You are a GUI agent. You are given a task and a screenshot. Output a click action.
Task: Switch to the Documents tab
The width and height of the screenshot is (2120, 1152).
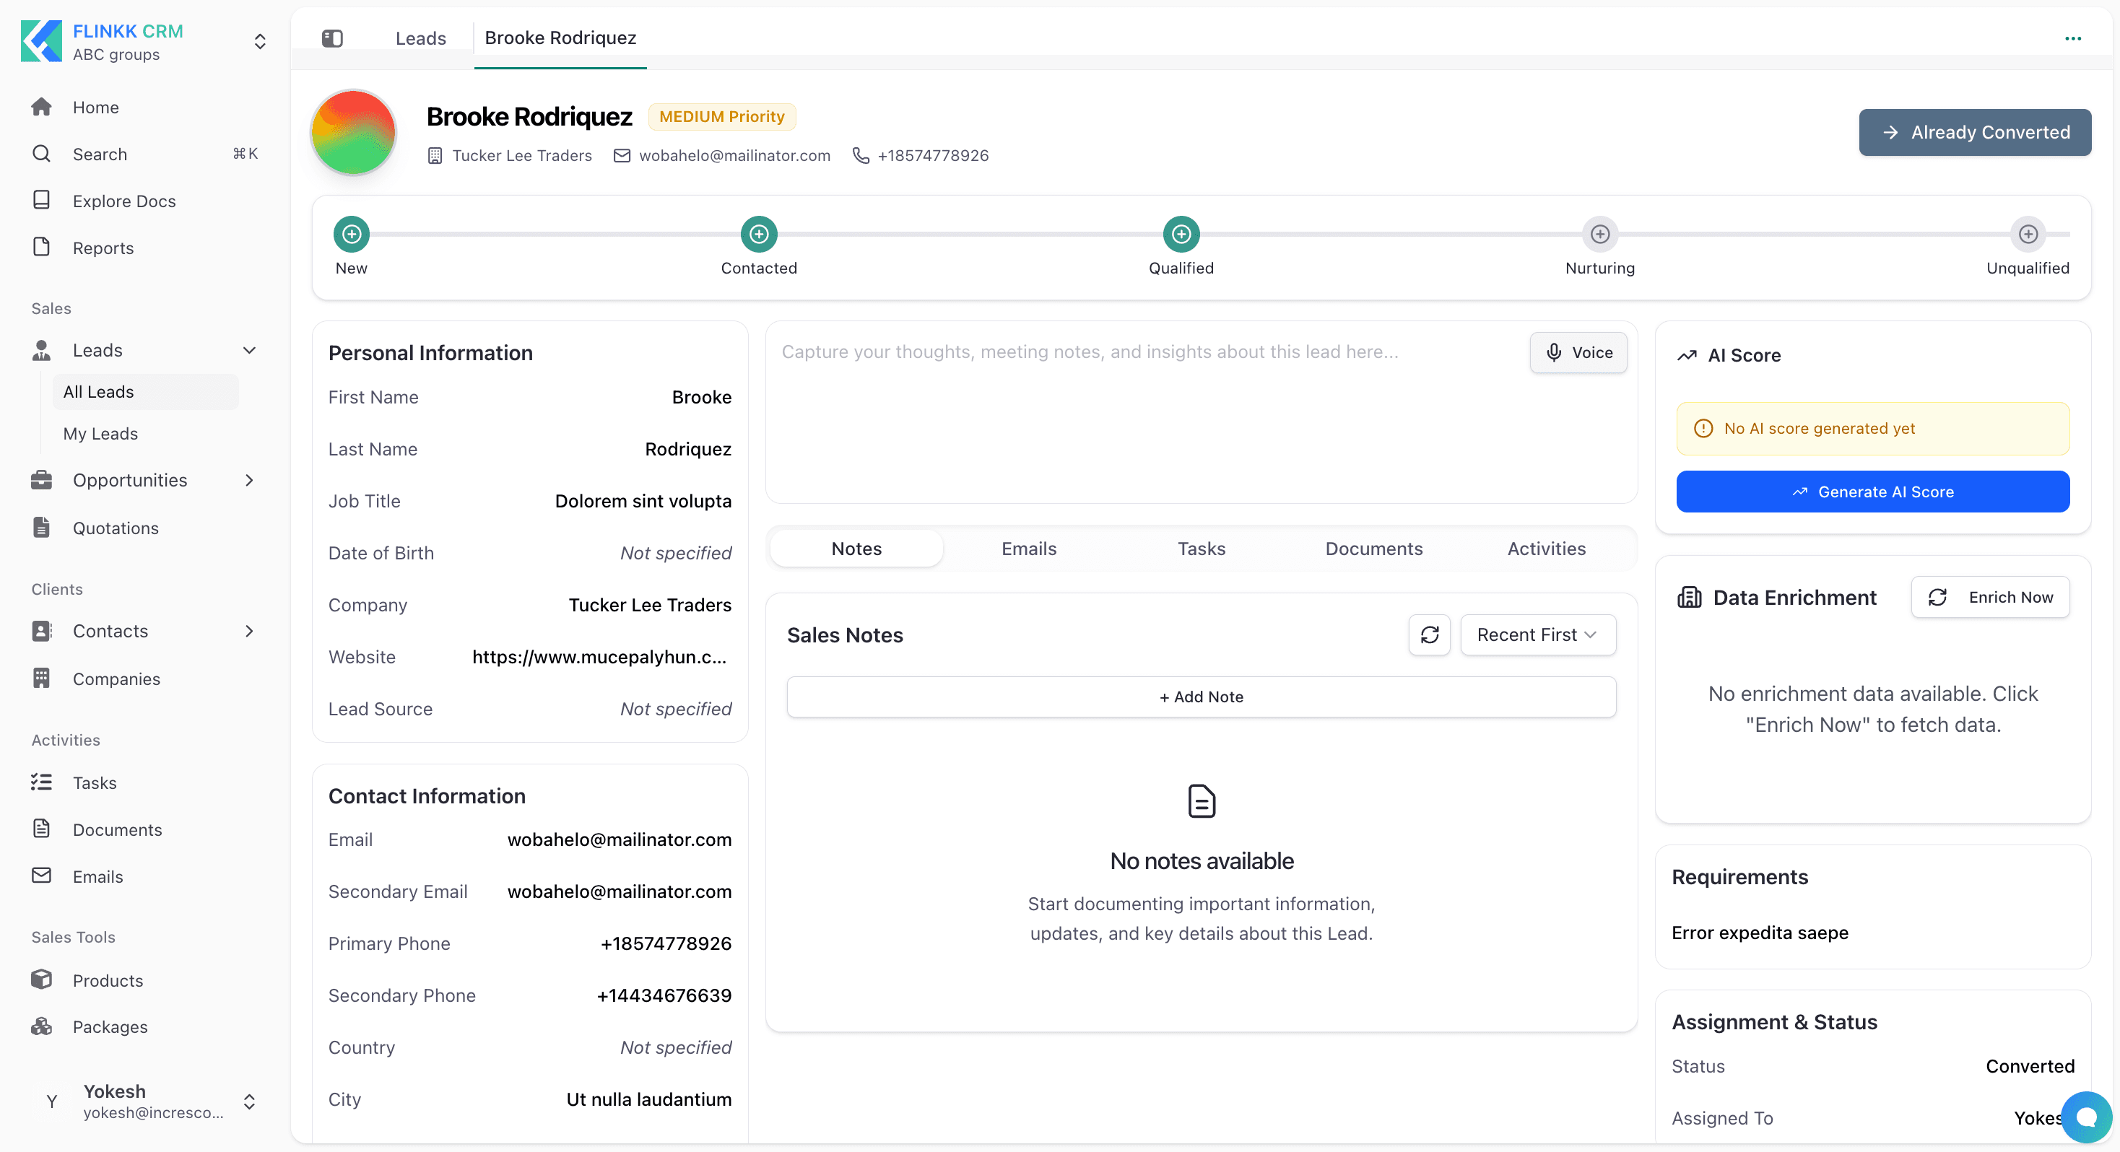click(x=1373, y=549)
